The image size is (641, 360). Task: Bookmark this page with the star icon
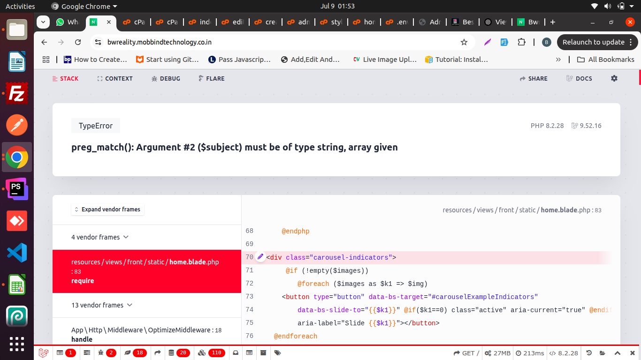[x=464, y=42]
